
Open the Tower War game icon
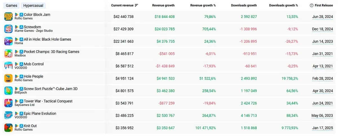coord(8,103)
